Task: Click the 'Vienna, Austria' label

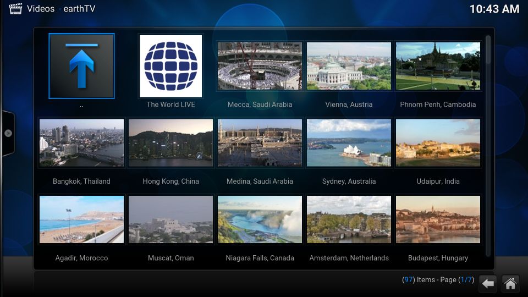Action: tap(349, 105)
